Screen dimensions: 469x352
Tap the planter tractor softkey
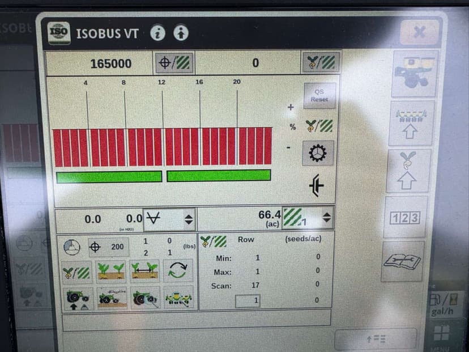[x=415, y=74]
